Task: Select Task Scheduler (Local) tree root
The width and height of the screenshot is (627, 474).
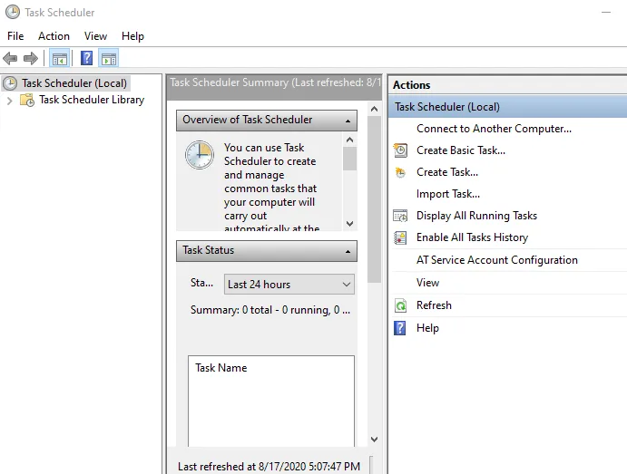Action: coord(73,83)
